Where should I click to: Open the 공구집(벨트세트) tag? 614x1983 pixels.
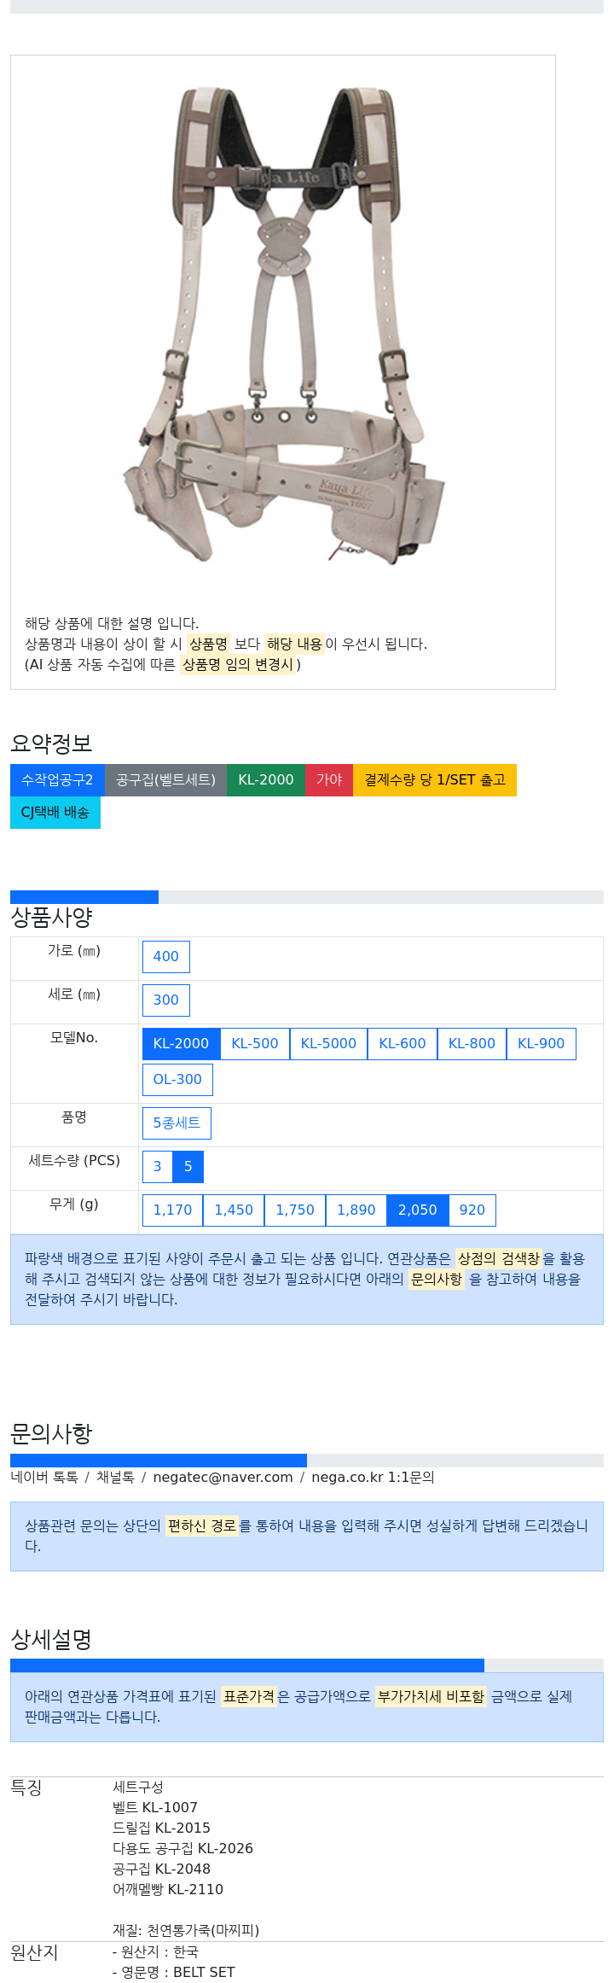click(165, 780)
